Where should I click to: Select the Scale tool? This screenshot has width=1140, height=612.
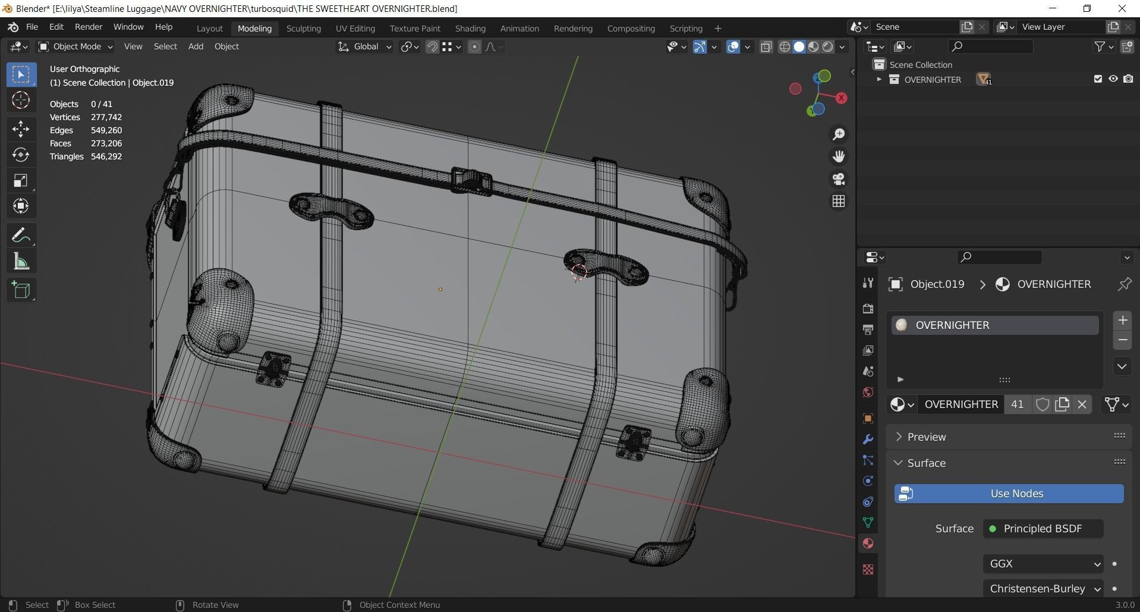(x=21, y=180)
